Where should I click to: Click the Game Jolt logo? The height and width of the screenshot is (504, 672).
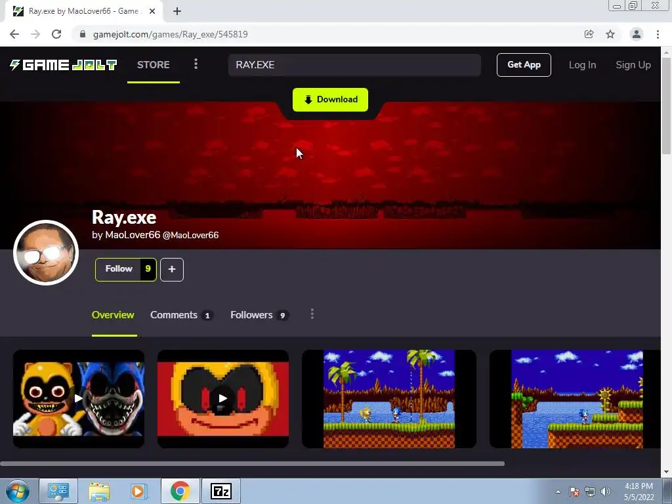pos(64,65)
